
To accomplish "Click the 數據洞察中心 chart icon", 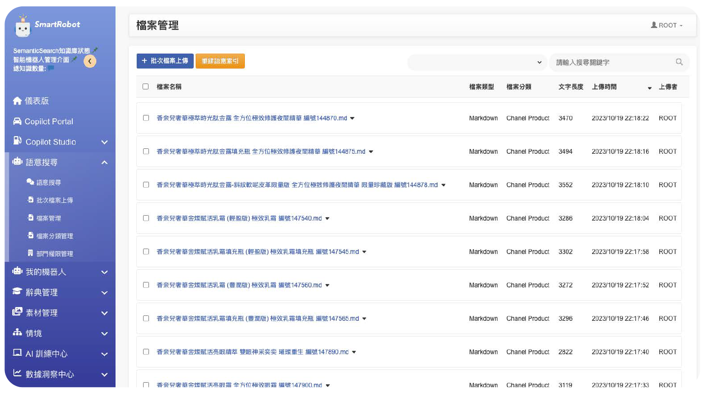I will [16, 374].
